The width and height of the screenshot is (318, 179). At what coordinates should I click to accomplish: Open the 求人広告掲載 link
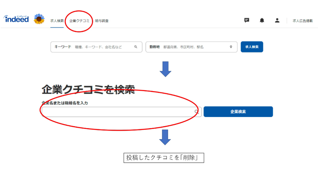(302, 21)
